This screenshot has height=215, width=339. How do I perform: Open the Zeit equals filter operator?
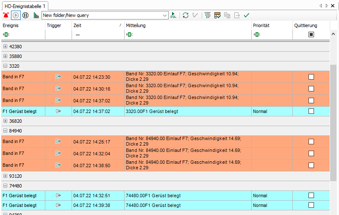tap(78, 35)
